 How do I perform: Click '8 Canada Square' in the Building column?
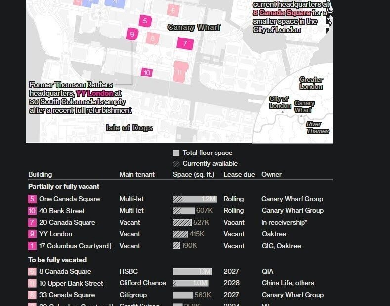click(x=65, y=271)
